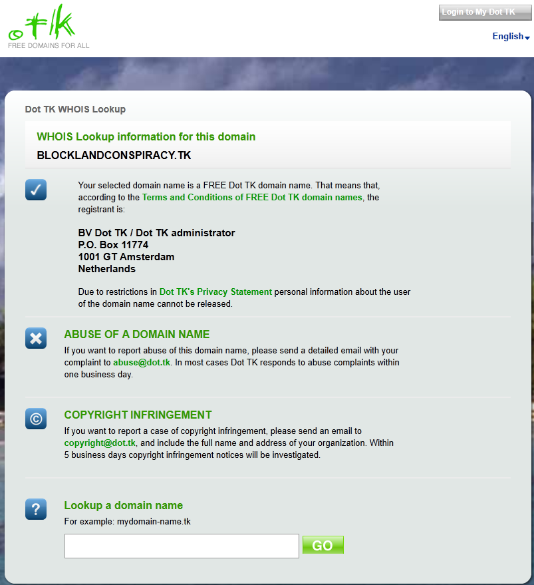534x585 pixels.
Task: Click the ABUSE OF A DOMAIN NAME heading
Action: 137,334
